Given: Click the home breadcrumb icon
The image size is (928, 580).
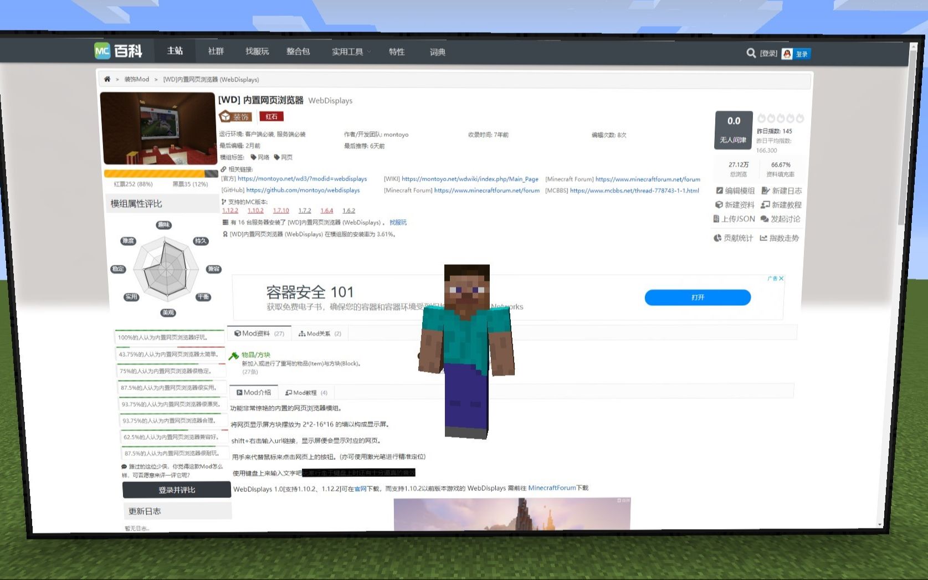Looking at the screenshot, I should click(107, 79).
